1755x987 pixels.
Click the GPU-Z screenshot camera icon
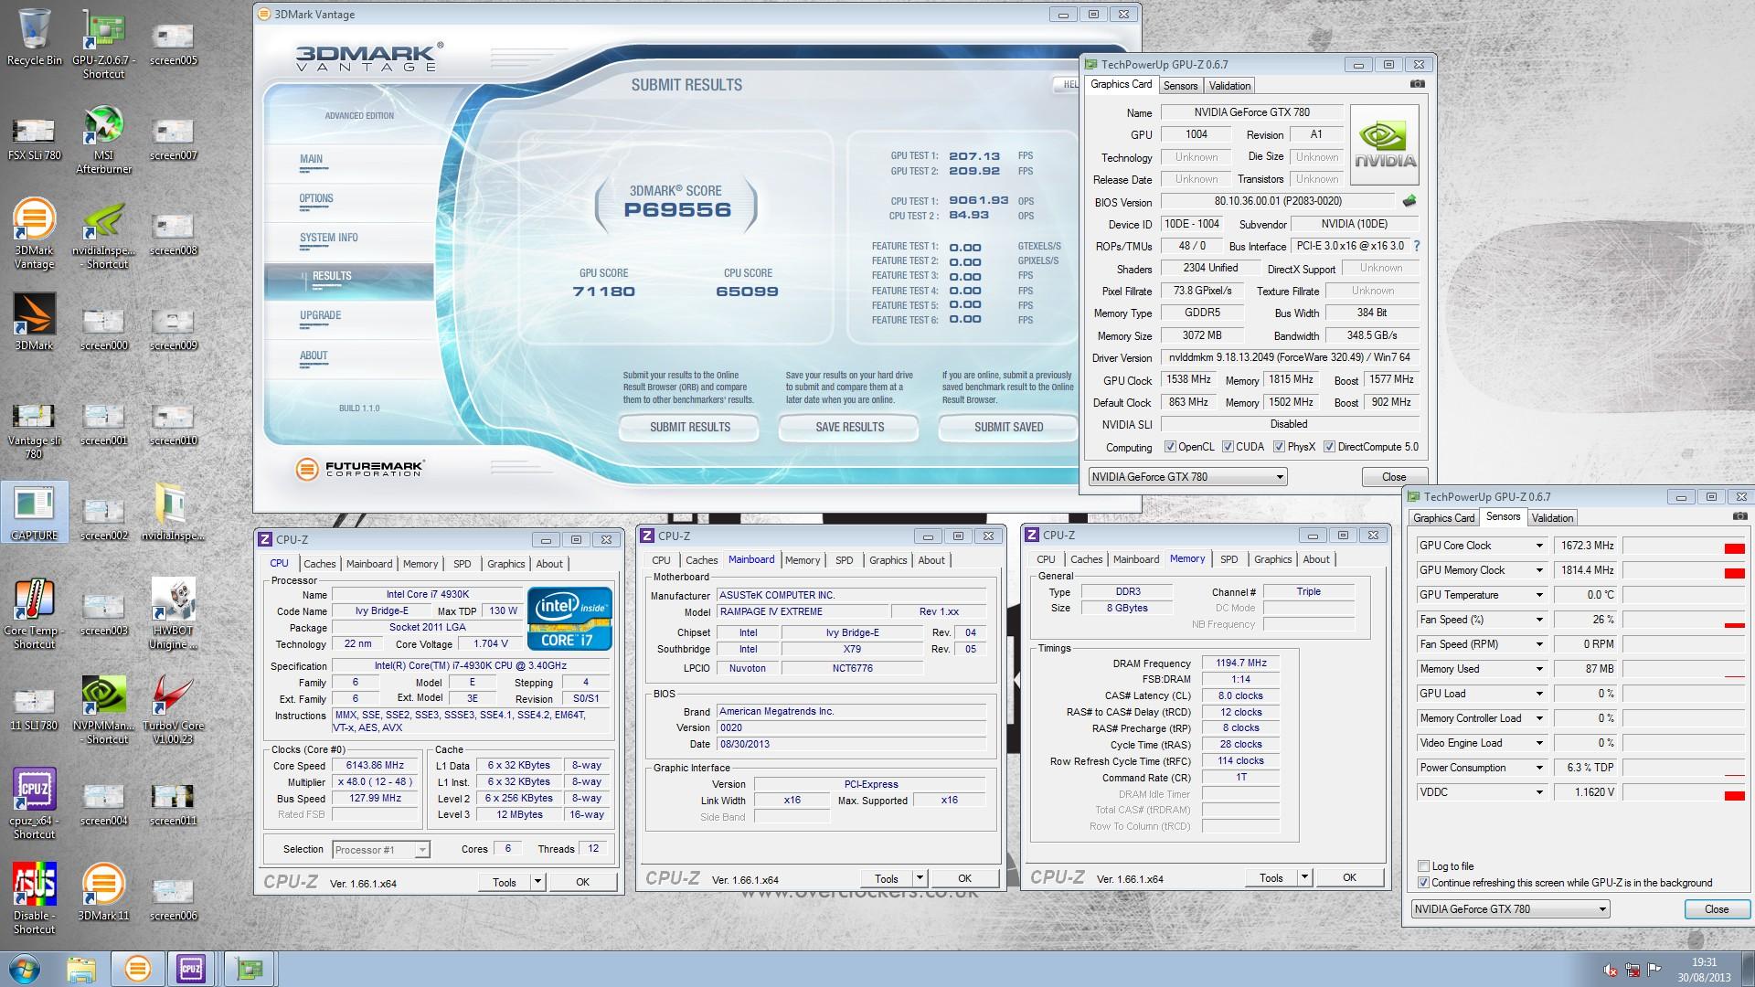point(1417,84)
